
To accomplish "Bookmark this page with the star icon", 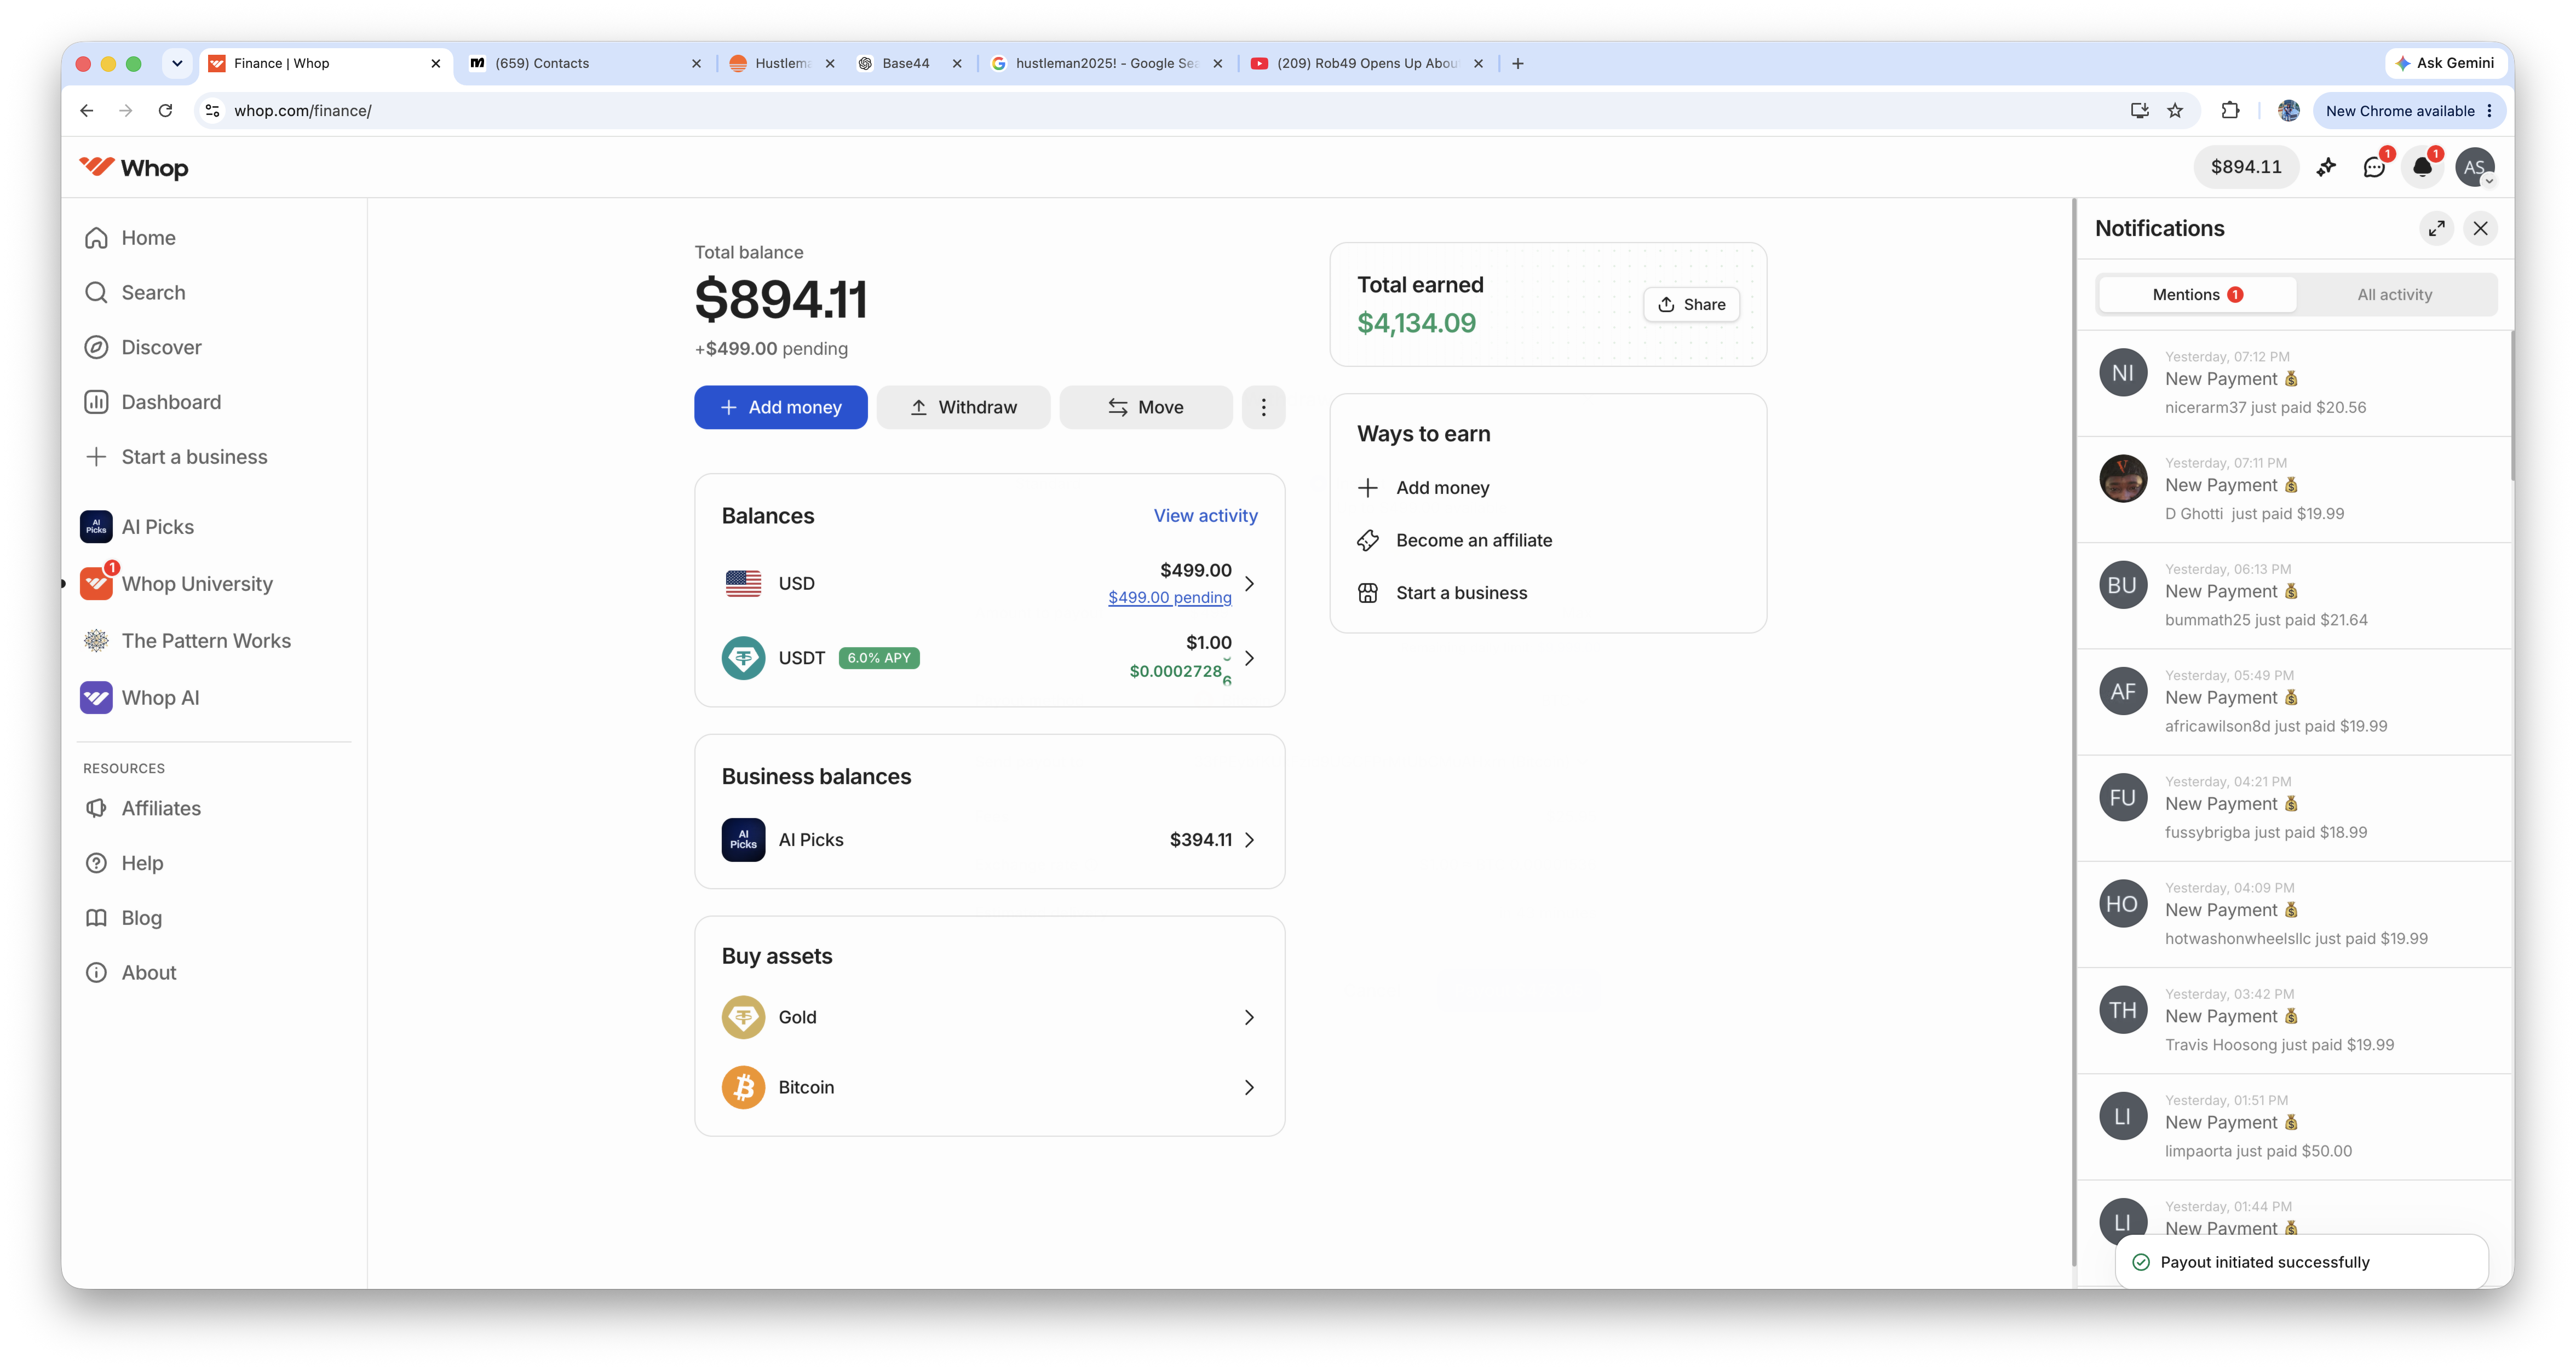I will point(2175,111).
